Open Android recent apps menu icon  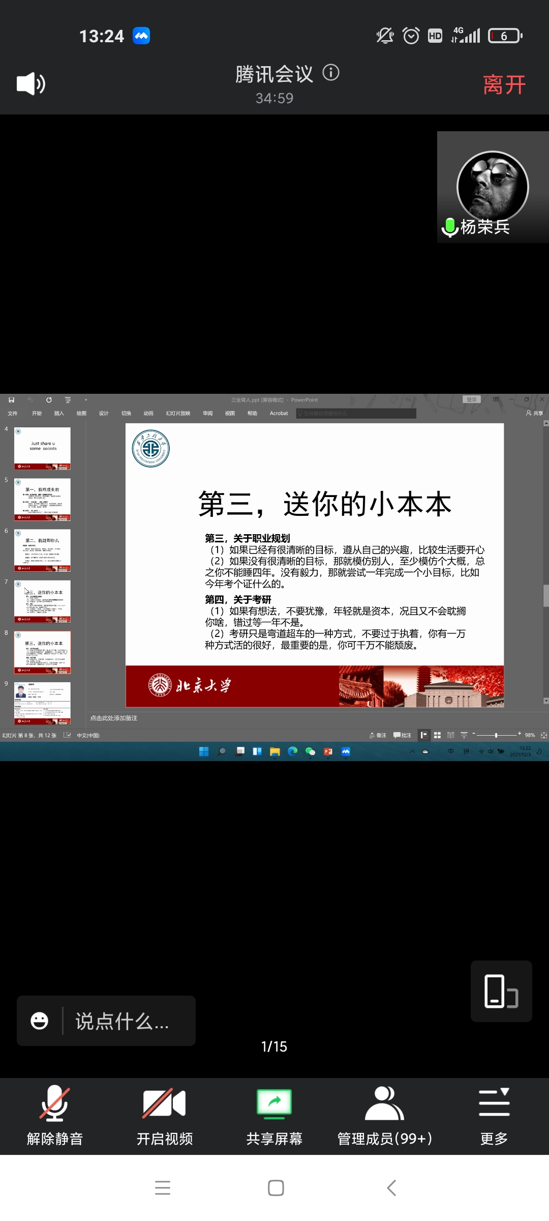click(x=163, y=1188)
